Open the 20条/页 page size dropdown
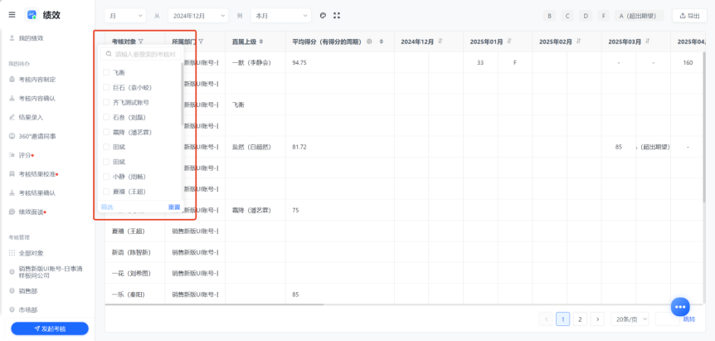 point(630,319)
